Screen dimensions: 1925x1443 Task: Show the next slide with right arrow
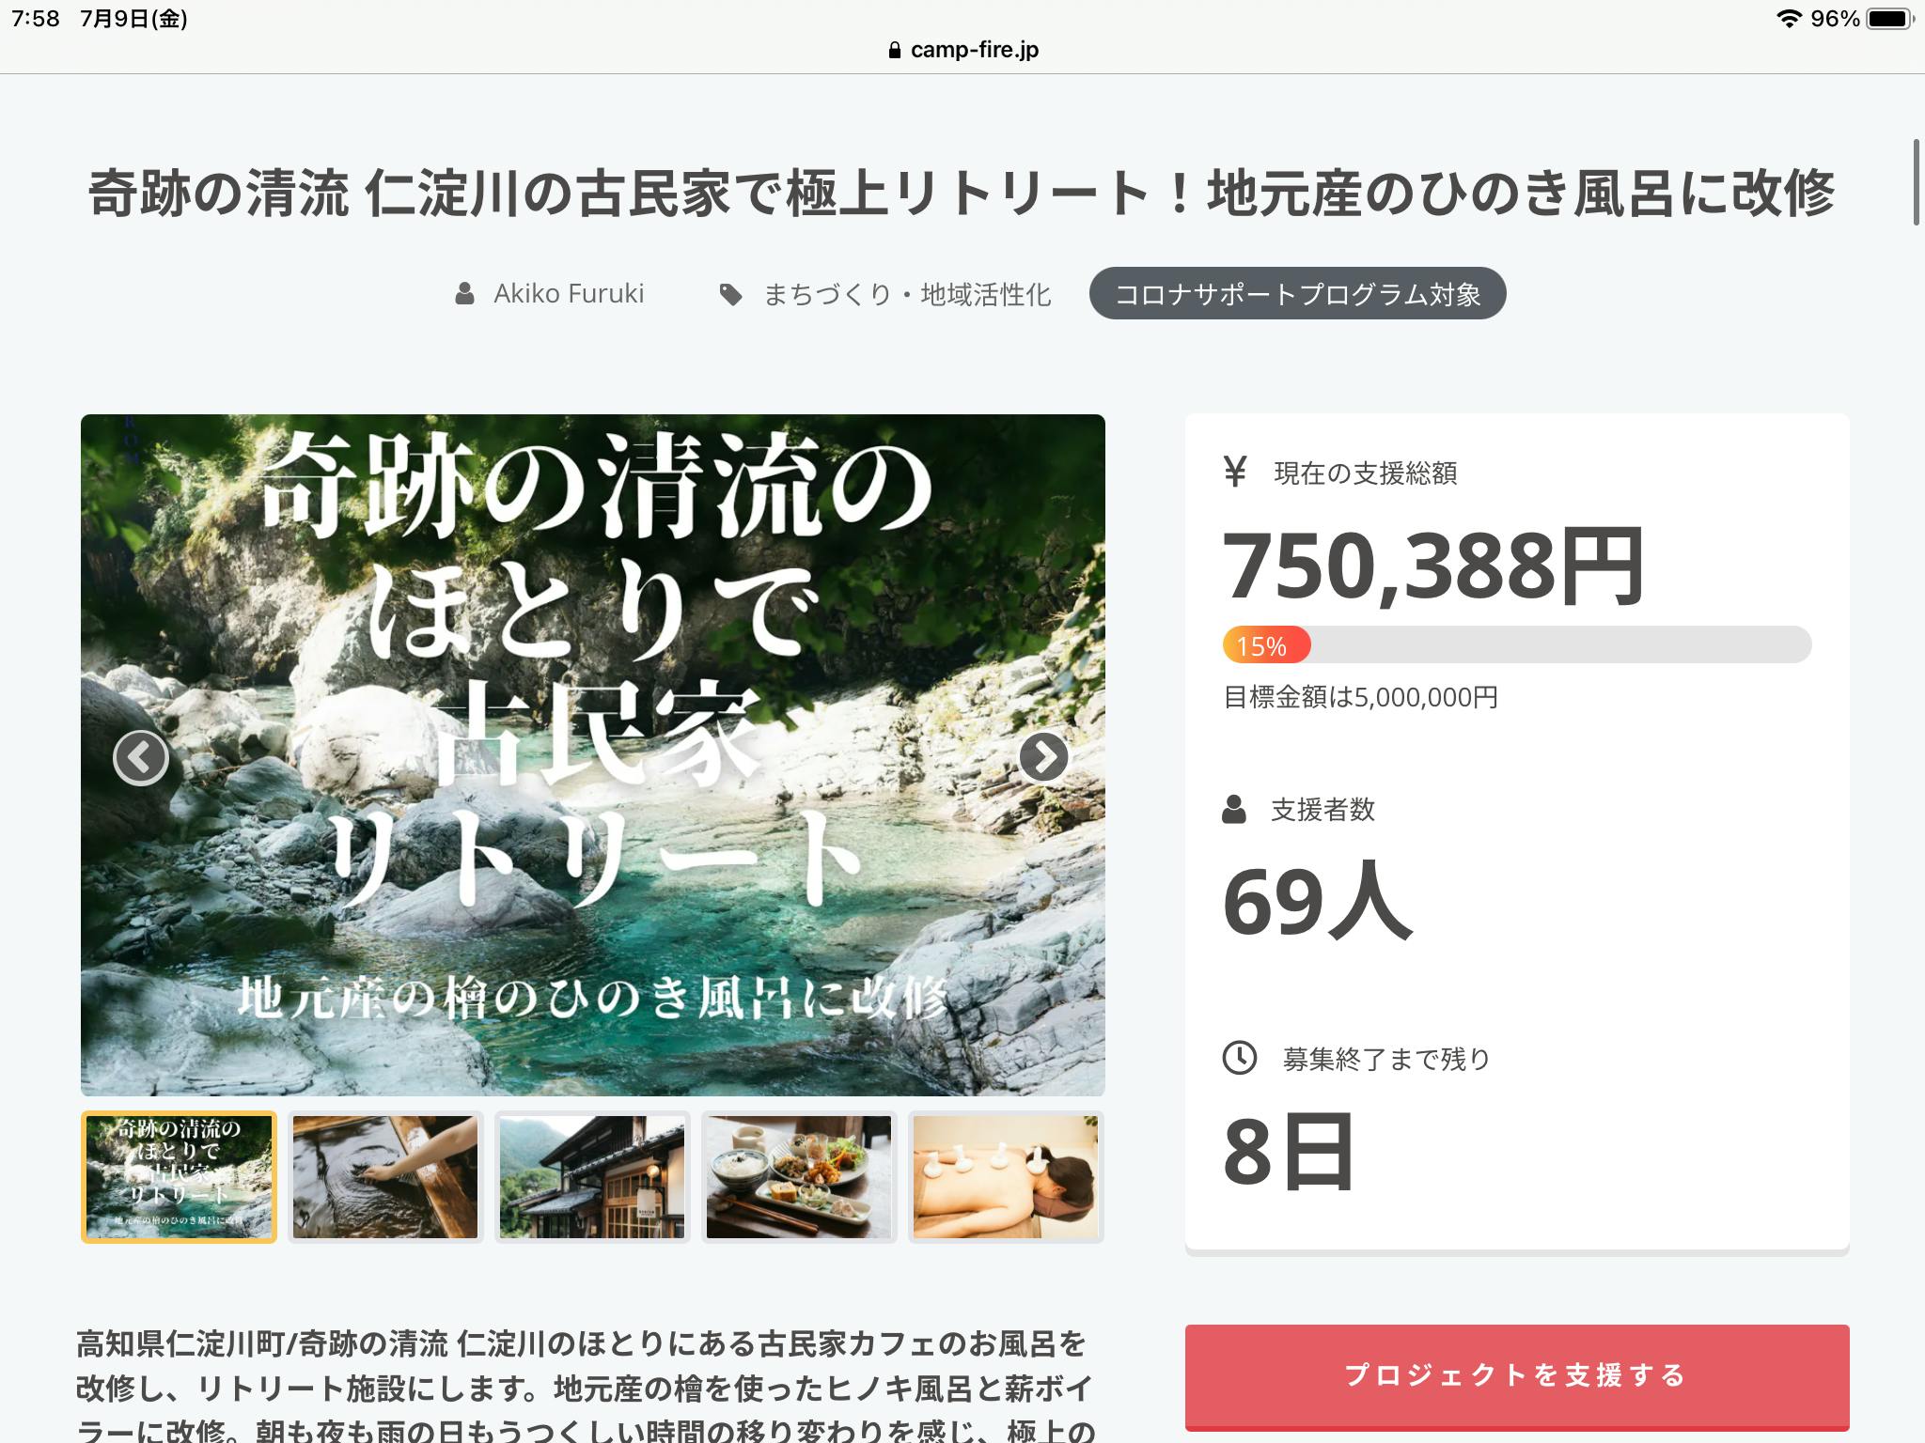1043,756
